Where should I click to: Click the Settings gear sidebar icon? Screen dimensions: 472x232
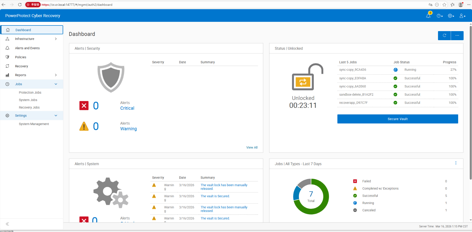[x=8, y=115]
